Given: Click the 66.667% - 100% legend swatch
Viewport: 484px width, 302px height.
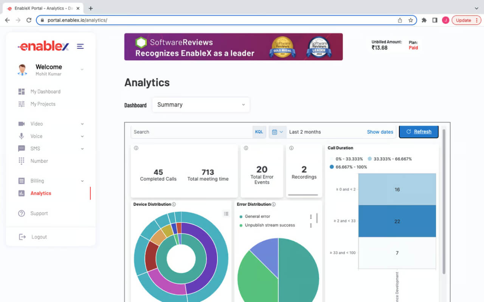Looking at the screenshot, I should pyautogui.click(x=332, y=167).
